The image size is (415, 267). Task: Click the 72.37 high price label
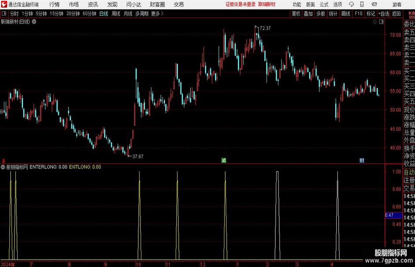pos(265,28)
